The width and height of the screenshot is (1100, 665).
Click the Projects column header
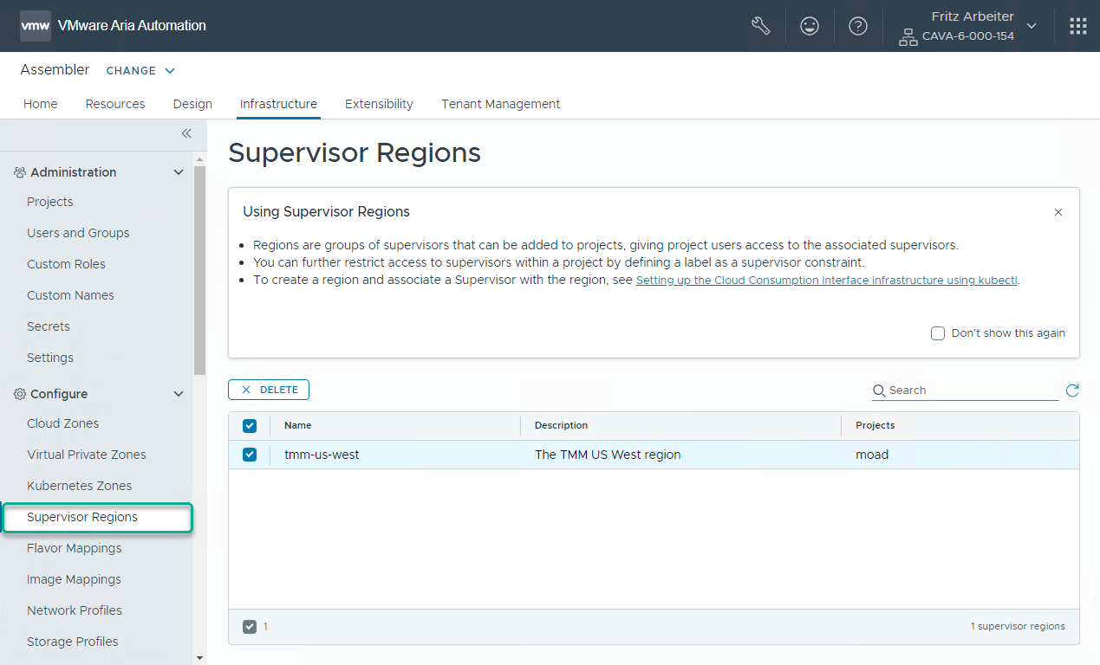point(875,425)
